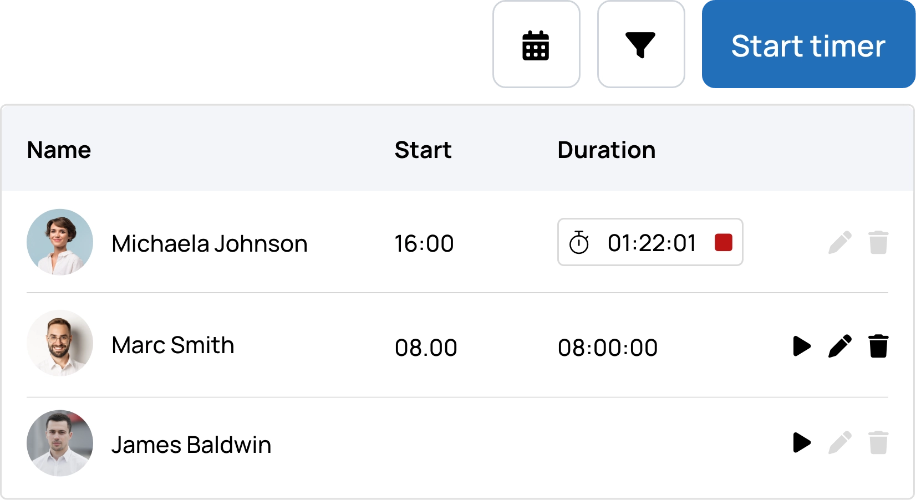The height and width of the screenshot is (500, 916).
Task: Select the James Baldwin name
Action: pos(191,445)
